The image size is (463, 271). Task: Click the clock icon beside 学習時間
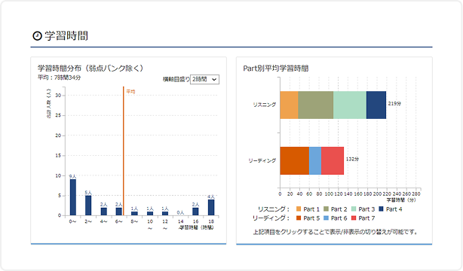(x=37, y=35)
